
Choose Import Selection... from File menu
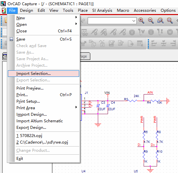[x=44, y=74]
